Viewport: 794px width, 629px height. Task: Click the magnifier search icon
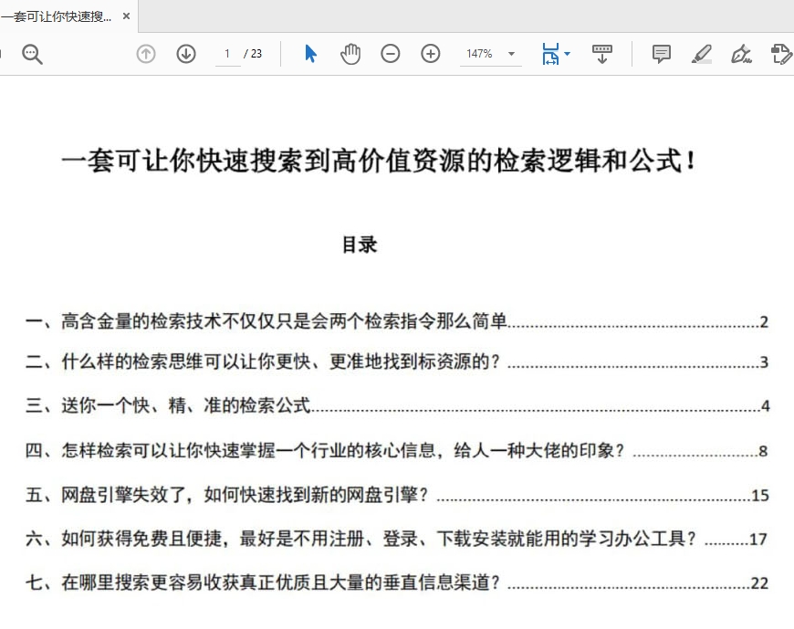pyautogui.click(x=33, y=54)
